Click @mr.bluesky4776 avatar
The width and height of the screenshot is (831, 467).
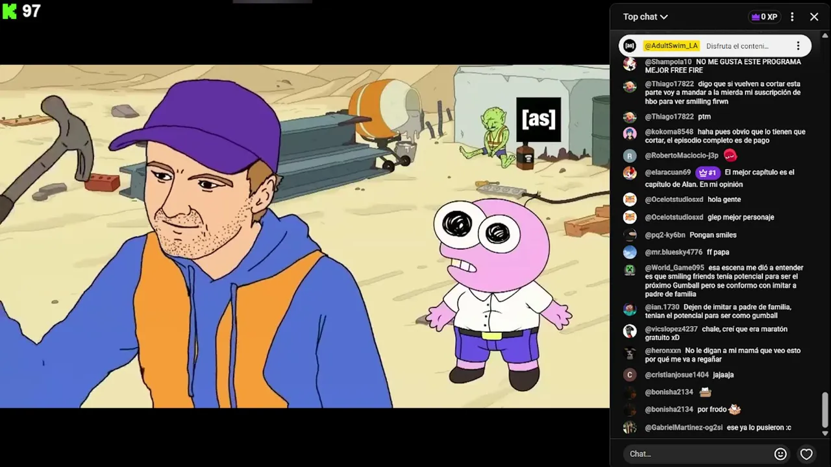pos(630,252)
